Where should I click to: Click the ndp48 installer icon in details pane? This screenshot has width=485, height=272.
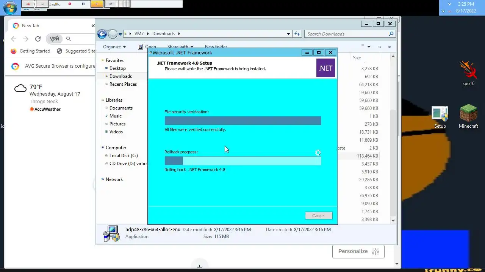[x=112, y=233]
